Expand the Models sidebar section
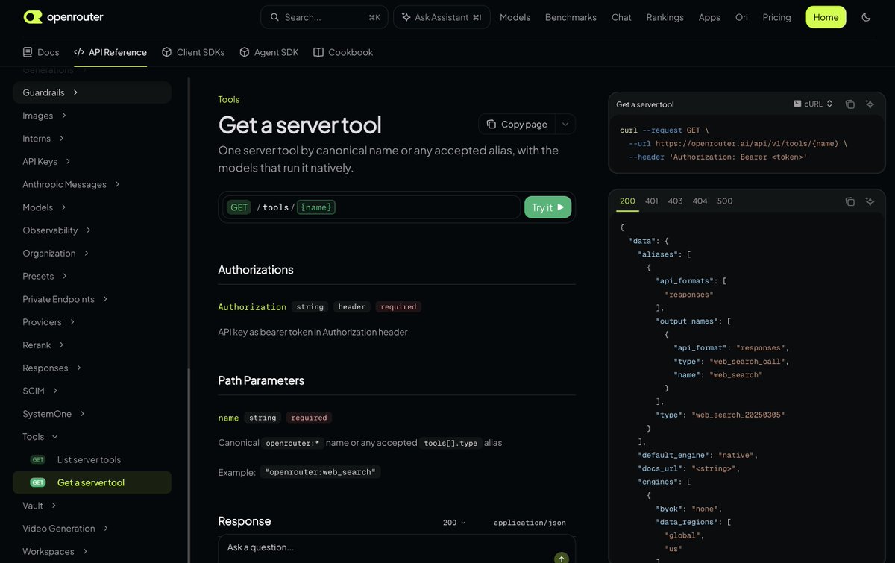 pyautogui.click(x=45, y=207)
